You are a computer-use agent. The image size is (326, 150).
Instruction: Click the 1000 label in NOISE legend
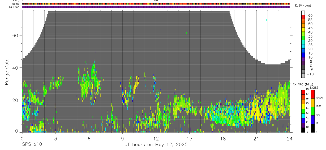pos(318,106)
